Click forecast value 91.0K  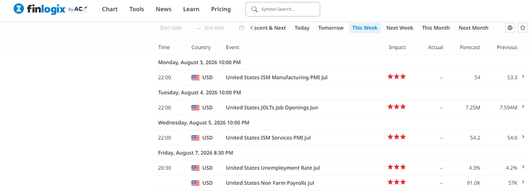point(473,183)
